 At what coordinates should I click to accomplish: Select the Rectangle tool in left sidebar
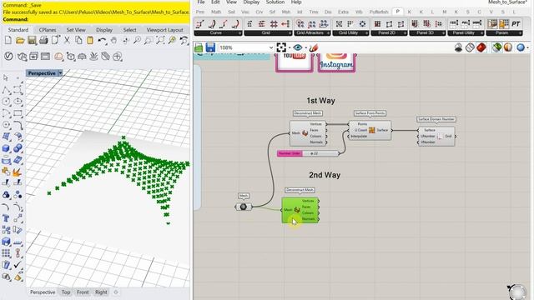coord(18,113)
